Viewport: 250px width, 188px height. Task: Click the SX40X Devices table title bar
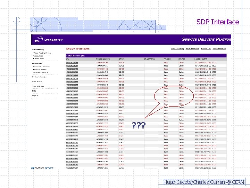tap(146, 56)
